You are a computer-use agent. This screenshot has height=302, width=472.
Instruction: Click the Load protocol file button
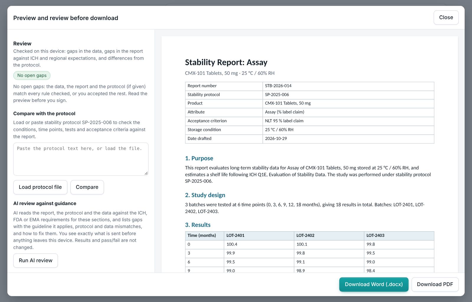coord(40,187)
